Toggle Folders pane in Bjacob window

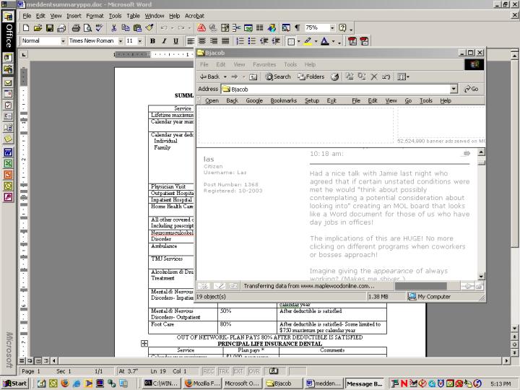(311, 77)
